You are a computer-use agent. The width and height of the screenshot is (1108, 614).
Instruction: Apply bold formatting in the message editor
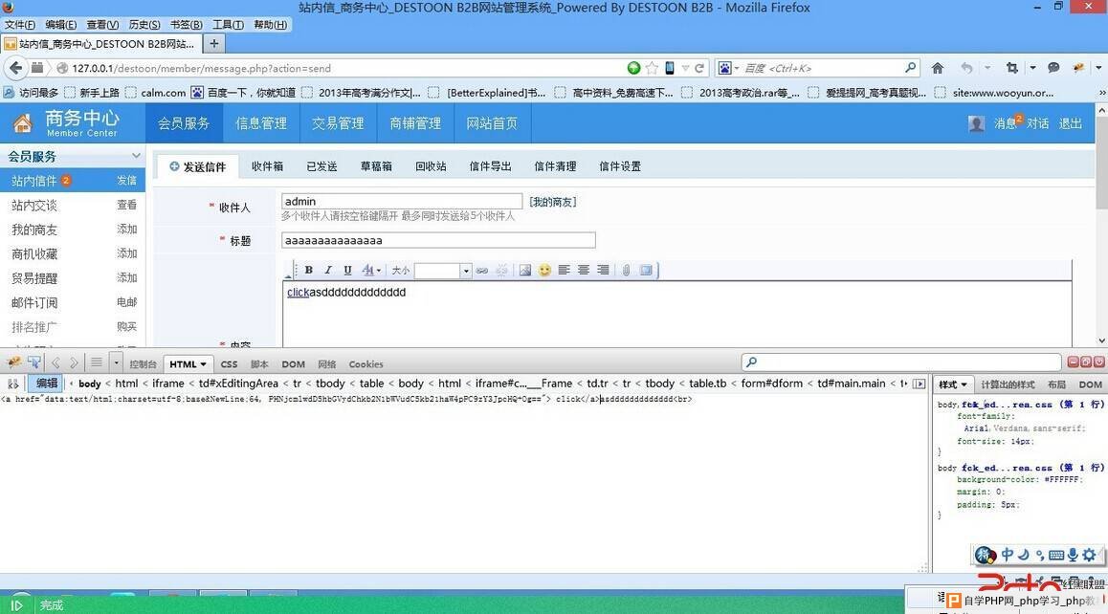[309, 270]
